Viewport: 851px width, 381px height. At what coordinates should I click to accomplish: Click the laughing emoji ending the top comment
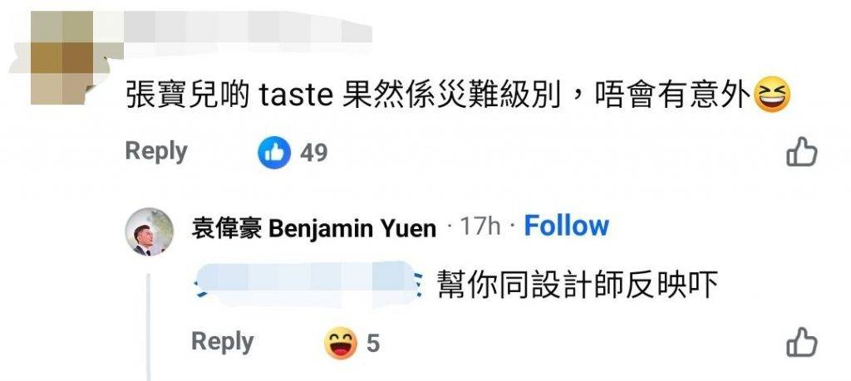[772, 95]
